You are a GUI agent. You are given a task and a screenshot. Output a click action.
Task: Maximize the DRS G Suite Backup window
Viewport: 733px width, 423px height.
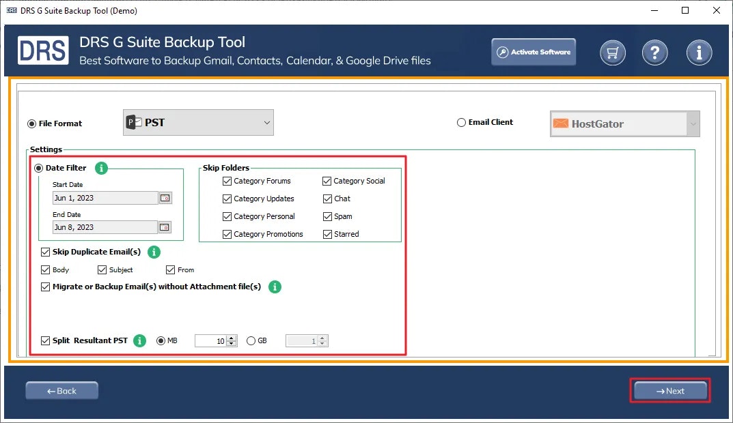tap(685, 10)
